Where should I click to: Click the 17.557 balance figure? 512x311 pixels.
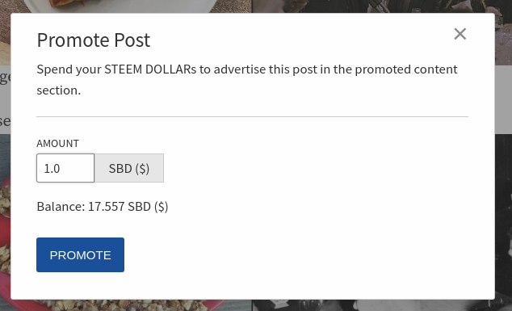106,207
